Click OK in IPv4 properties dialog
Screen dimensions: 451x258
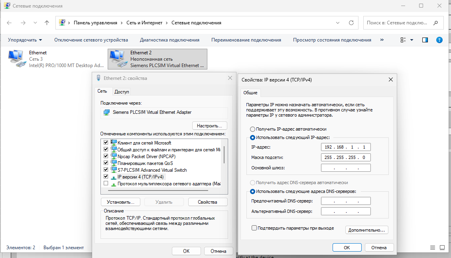pos(347,247)
